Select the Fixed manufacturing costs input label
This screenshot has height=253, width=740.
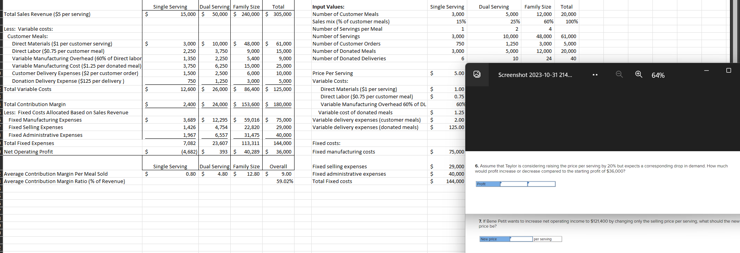pyautogui.click(x=344, y=152)
